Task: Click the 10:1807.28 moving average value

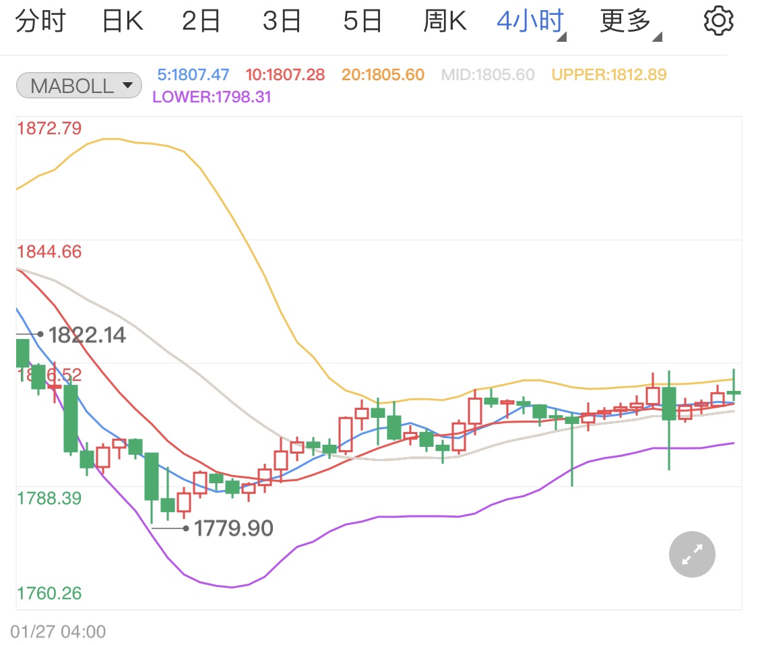Action: click(285, 74)
